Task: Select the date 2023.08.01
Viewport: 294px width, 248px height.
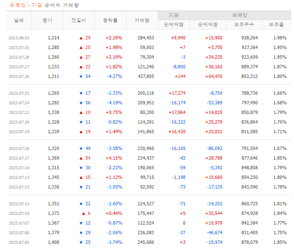Action: tap(19, 38)
